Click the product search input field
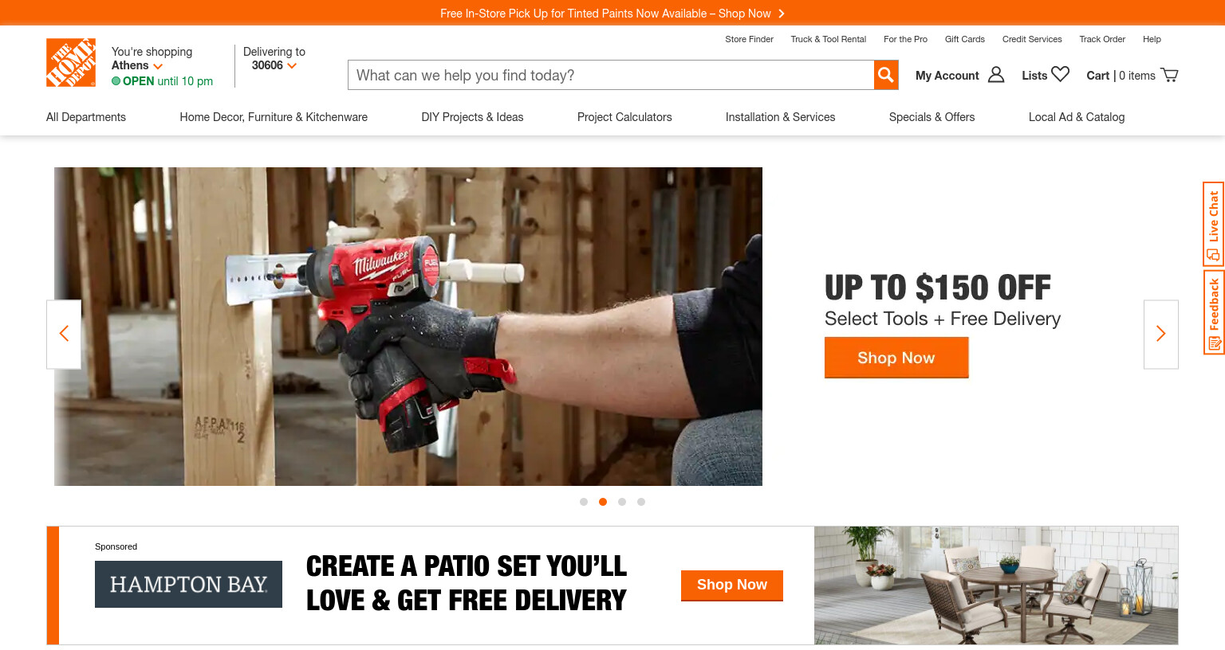The height and width of the screenshot is (650, 1225). point(611,75)
